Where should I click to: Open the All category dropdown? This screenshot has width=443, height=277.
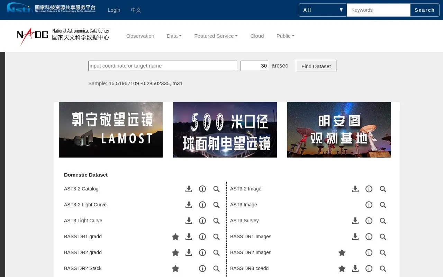(323, 10)
